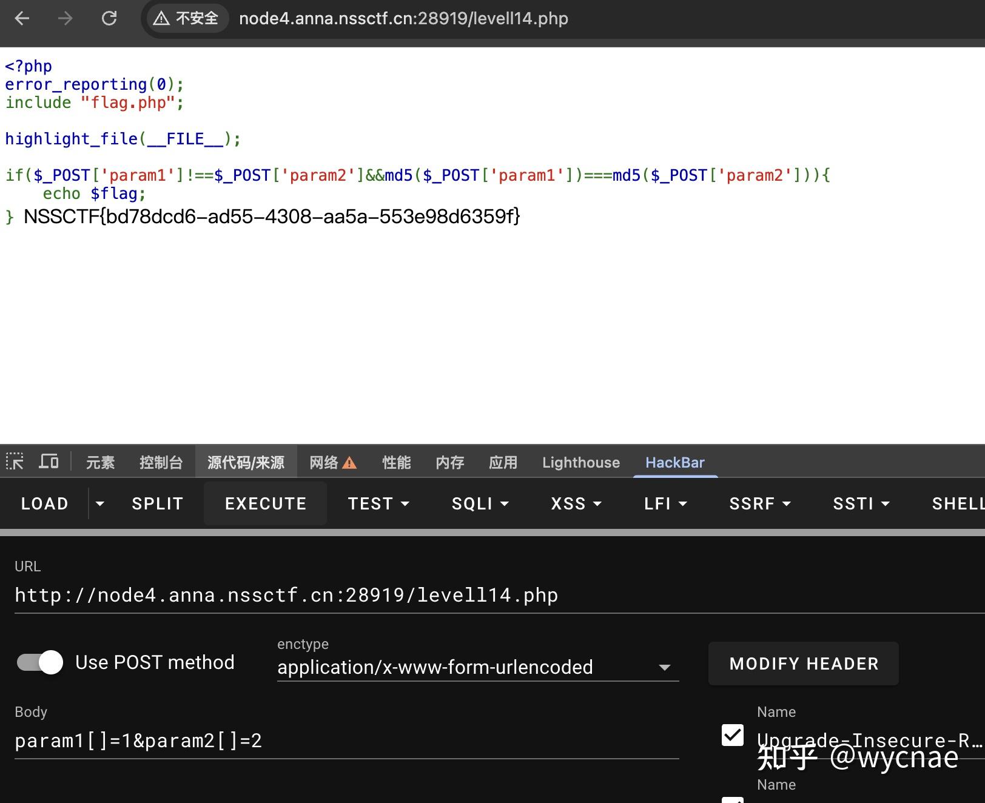
Task: Navigate back in browser history
Action: (x=22, y=18)
